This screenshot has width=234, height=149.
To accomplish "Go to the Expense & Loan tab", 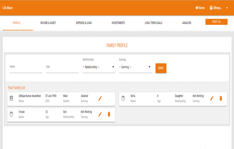I will (x=84, y=23).
